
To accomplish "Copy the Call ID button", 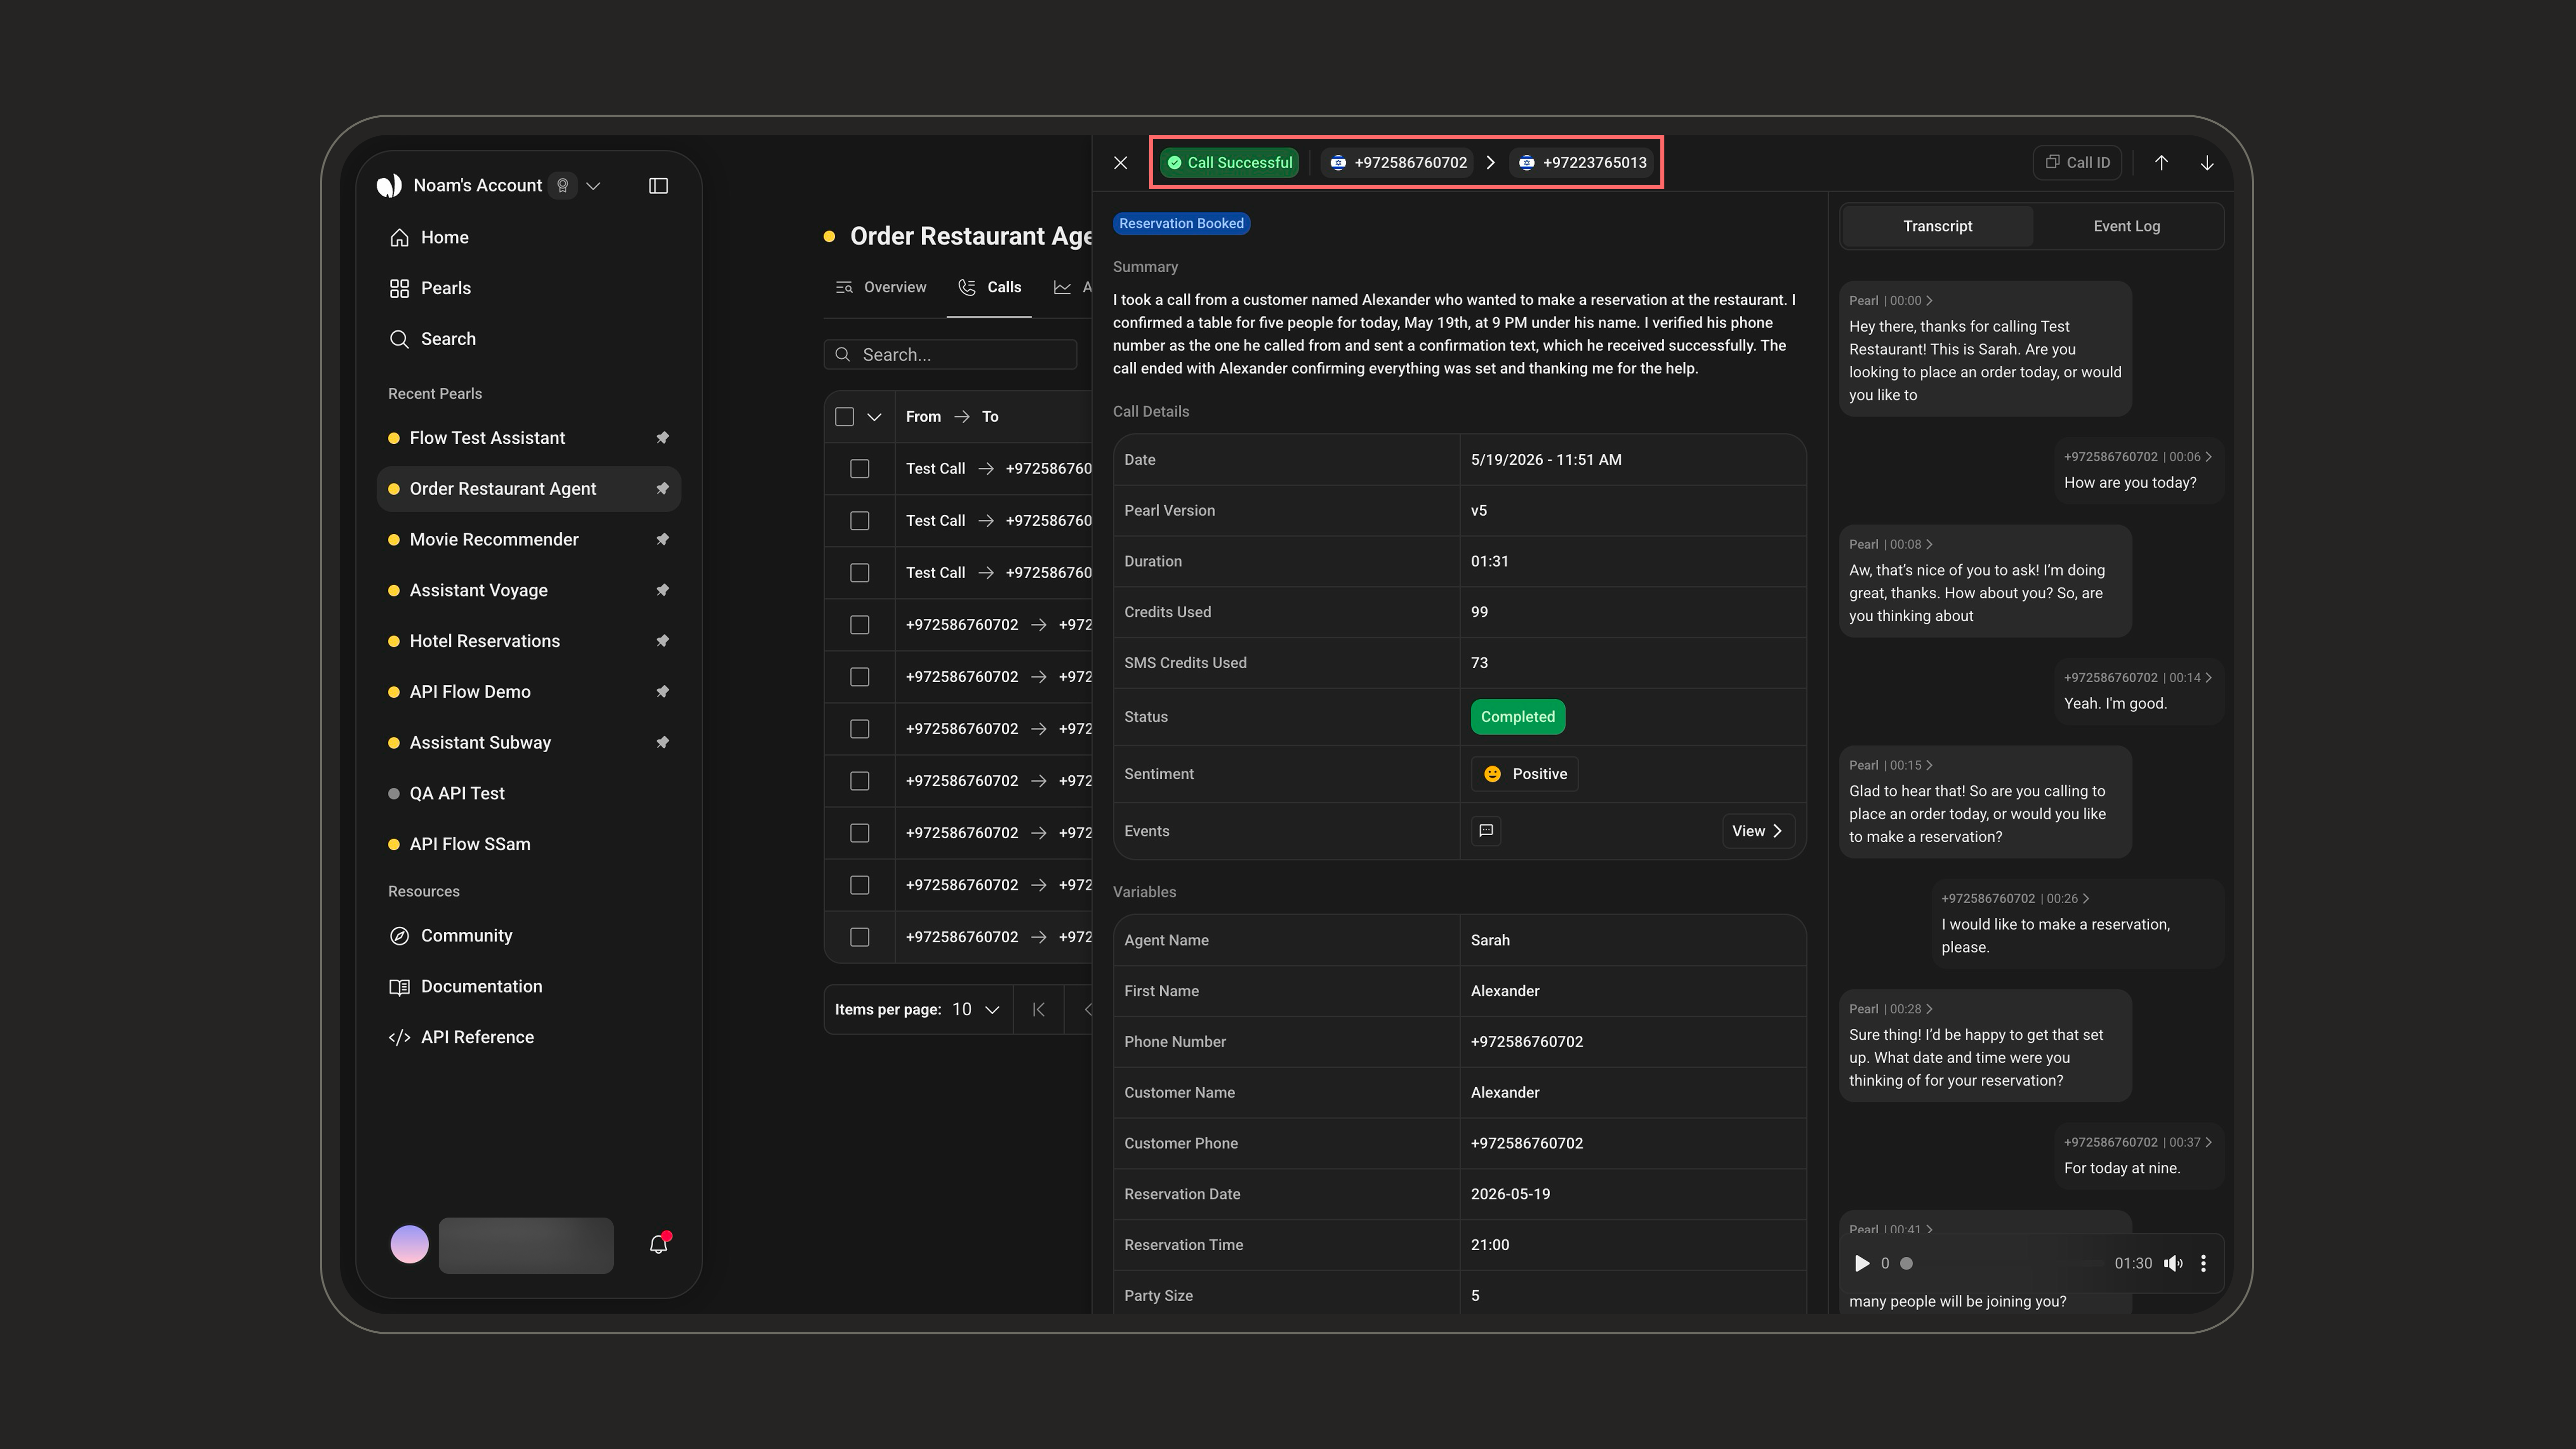I will [2077, 163].
